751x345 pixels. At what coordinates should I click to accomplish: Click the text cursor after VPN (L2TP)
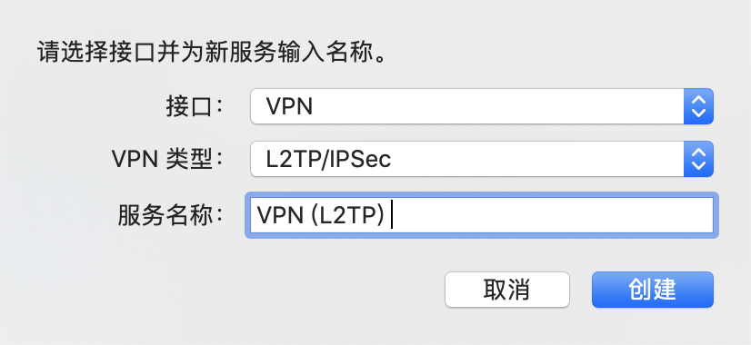tap(392, 216)
